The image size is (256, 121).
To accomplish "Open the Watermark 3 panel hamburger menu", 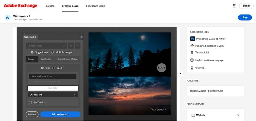I will pos(81,37).
